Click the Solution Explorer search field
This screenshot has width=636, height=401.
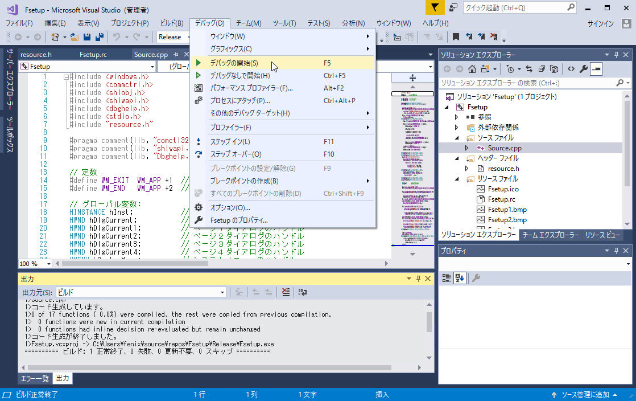point(535,83)
